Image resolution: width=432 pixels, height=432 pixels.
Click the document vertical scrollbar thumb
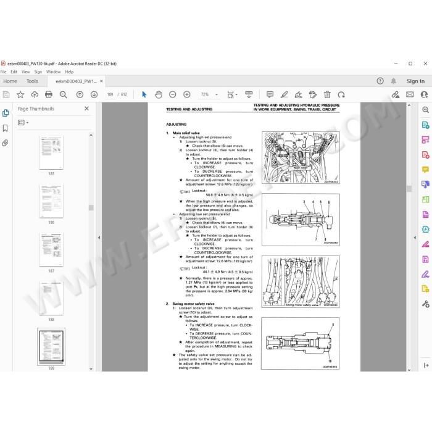coord(409,188)
